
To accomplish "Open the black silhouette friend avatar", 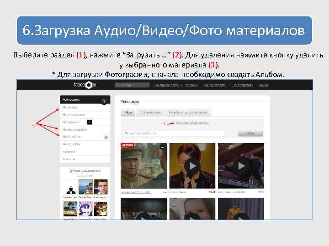I will tap(70, 187).
